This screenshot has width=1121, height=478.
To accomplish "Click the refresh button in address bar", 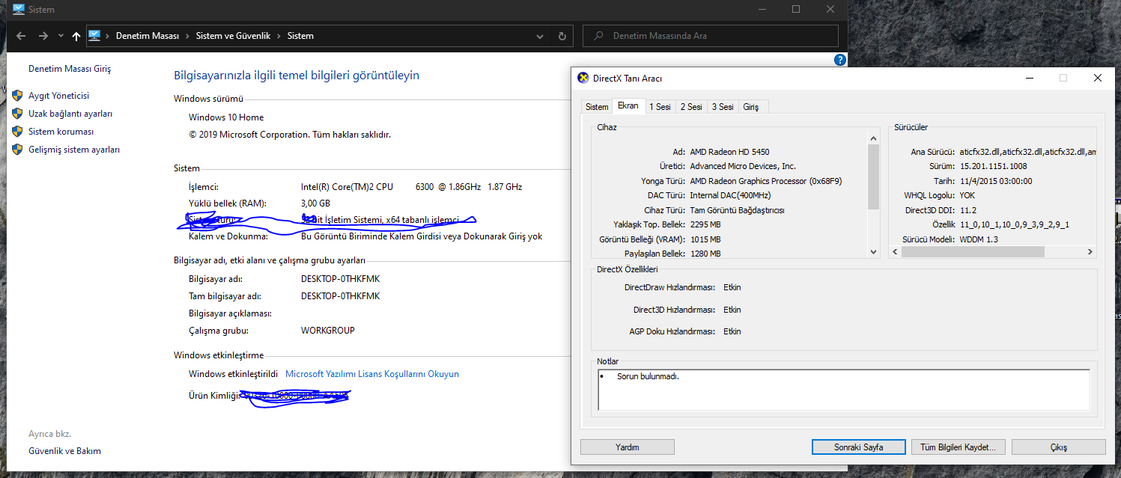I will [x=562, y=36].
